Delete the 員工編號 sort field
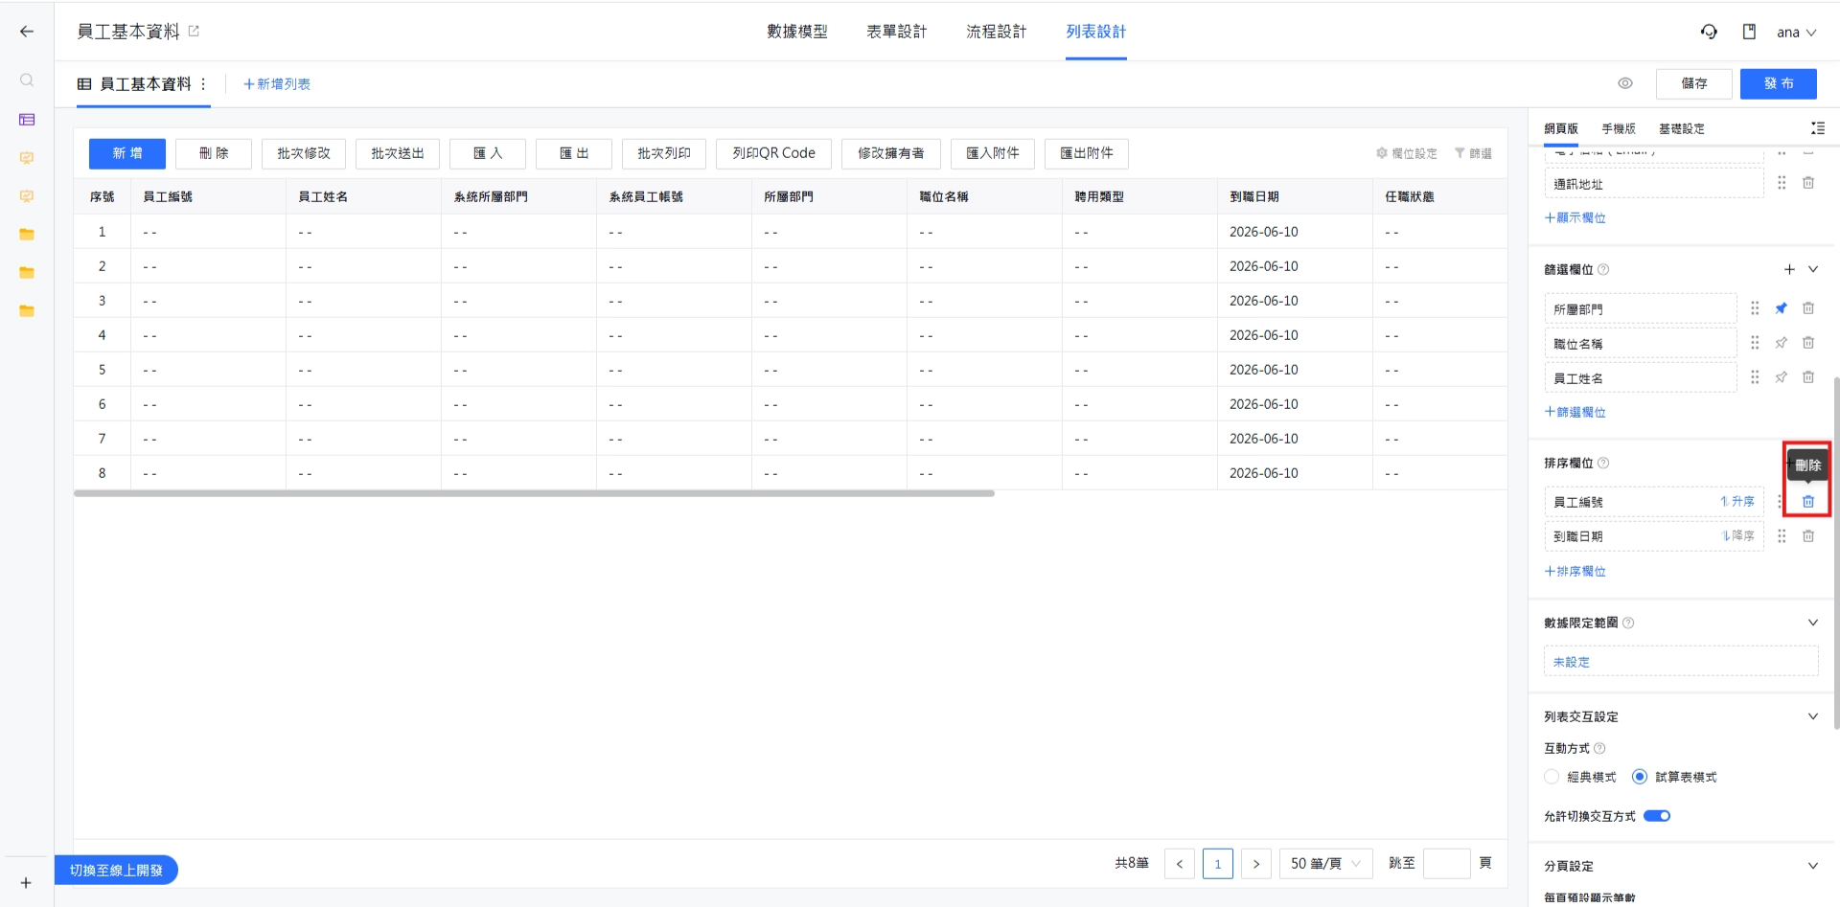The width and height of the screenshot is (1840, 907). [x=1808, y=502]
